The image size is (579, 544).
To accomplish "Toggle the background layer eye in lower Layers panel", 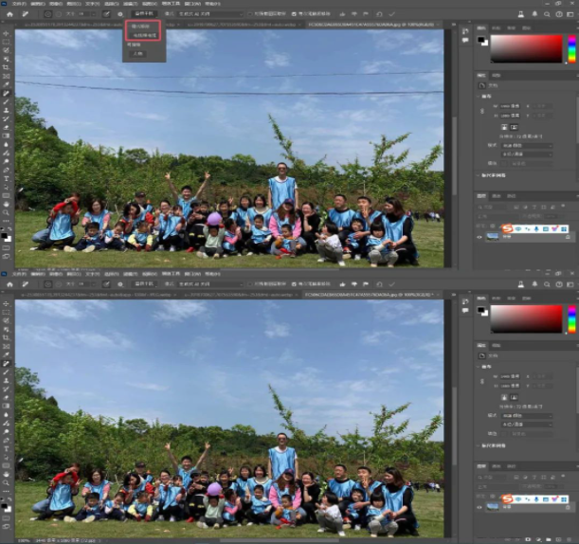I will 479,507.
